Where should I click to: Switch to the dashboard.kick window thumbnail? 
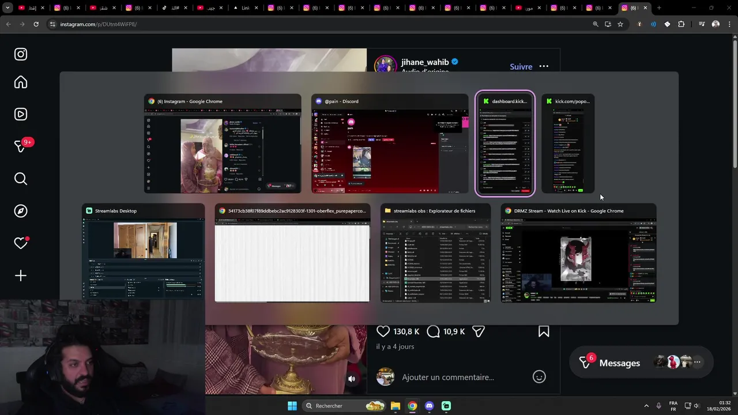point(504,144)
